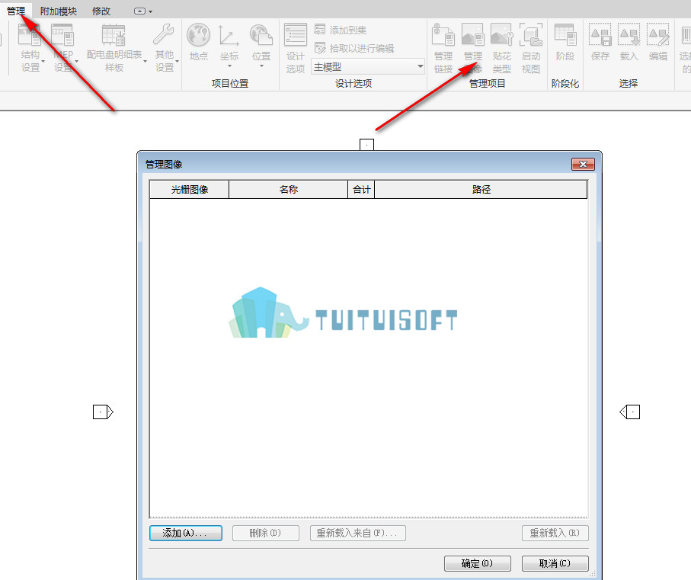Launch the 启动视图 starting view icon
This screenshot has height=580, width=691.
(x=530, y=49)
